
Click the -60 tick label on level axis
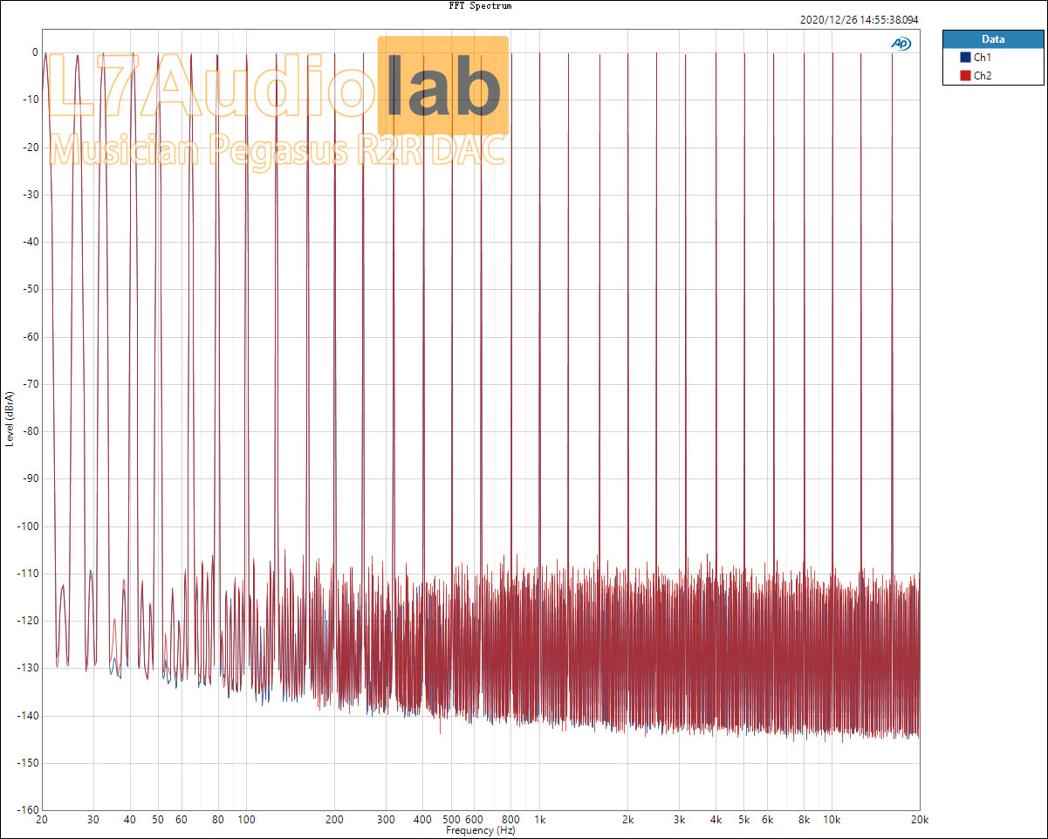(29, 337)
